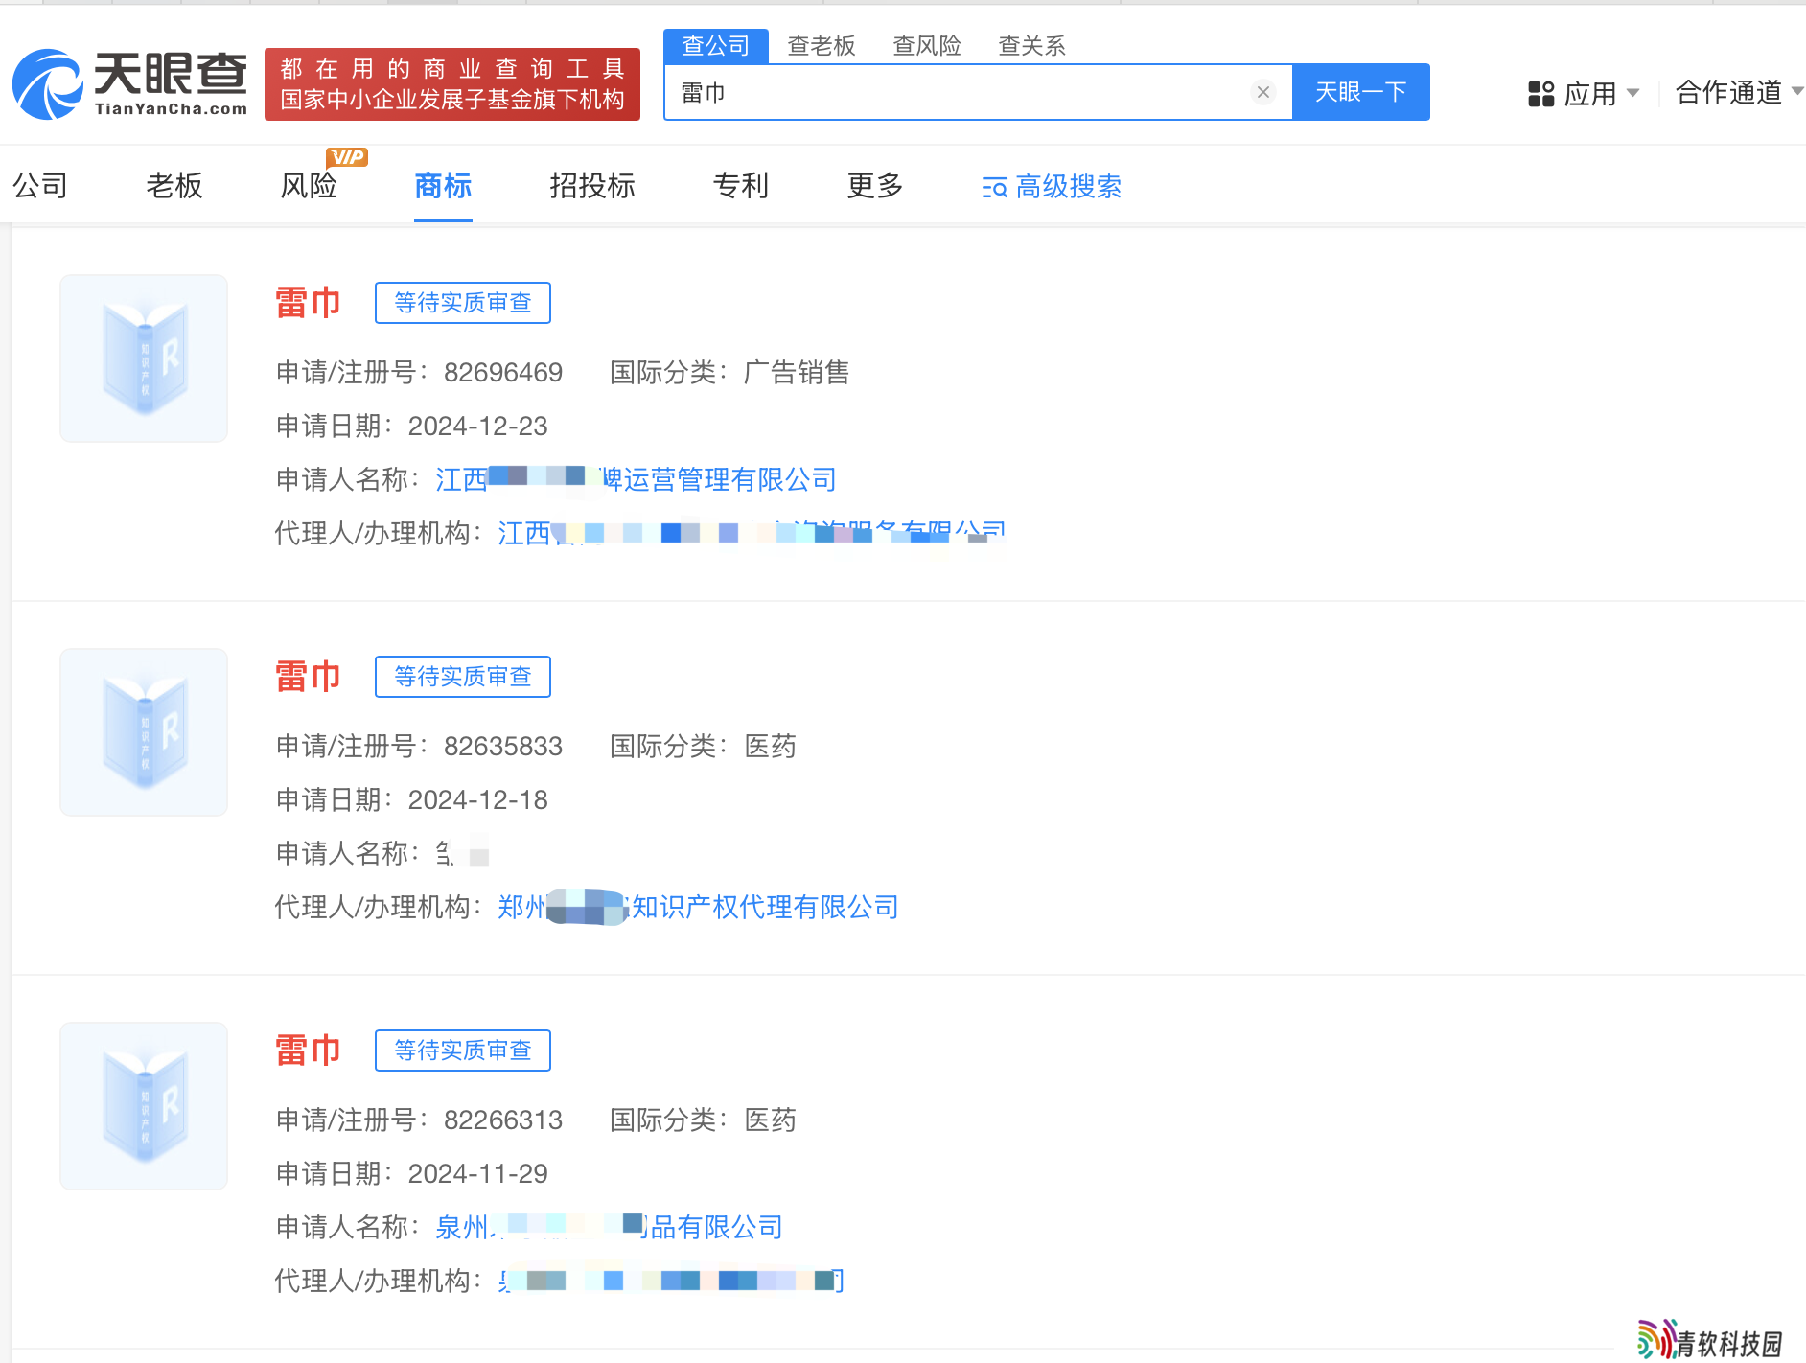Open agency link starting with 江西 in first result

(752, 533)
